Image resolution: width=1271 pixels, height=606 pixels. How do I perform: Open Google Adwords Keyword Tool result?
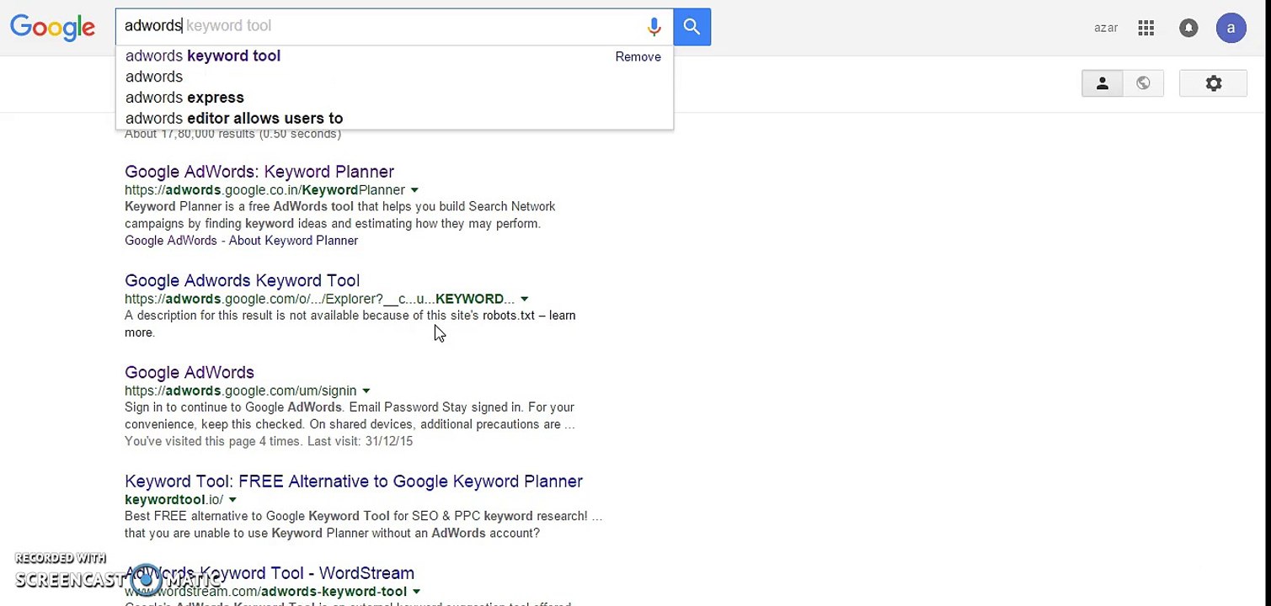click(x=242, y=280)
